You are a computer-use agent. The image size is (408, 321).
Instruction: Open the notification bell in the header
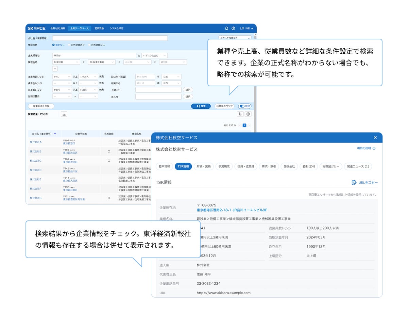(227, 29)
